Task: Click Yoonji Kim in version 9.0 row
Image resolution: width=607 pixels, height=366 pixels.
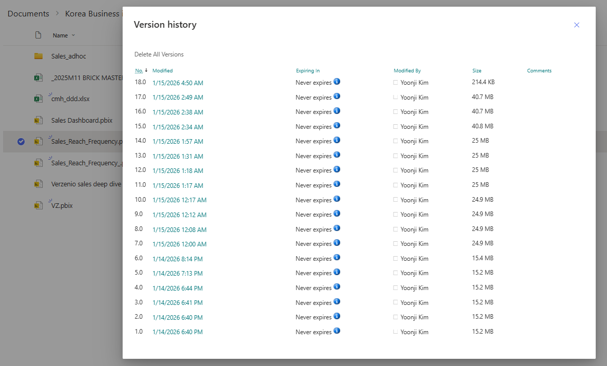Action: point(414,215)
